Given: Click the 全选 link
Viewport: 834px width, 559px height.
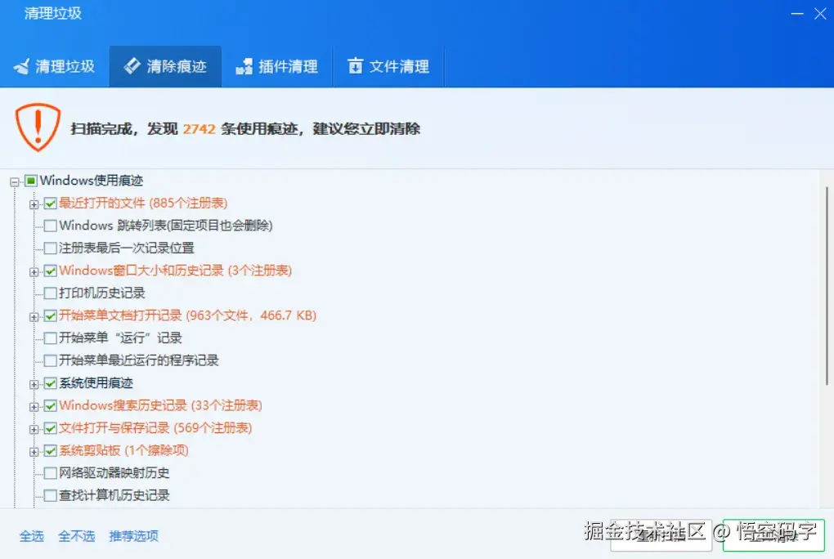Looking at the screenshot, I should (x=32, y=536).
